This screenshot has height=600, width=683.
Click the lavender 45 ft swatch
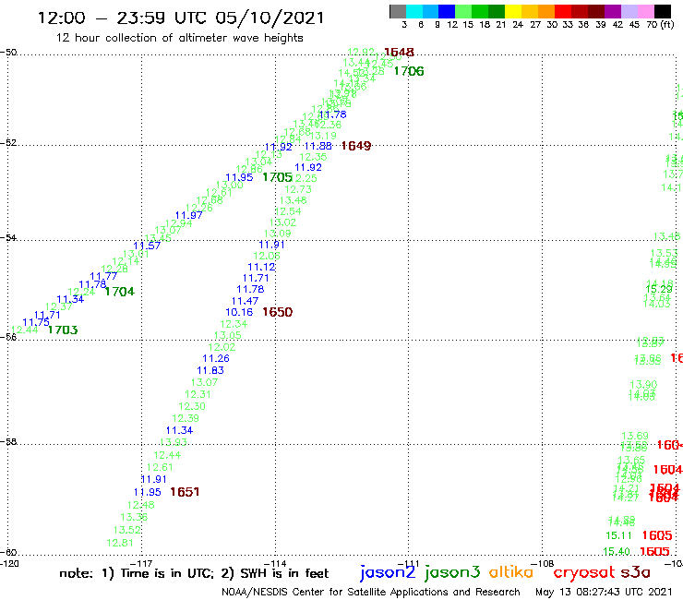pyautogui.click(x=629, y=12)
